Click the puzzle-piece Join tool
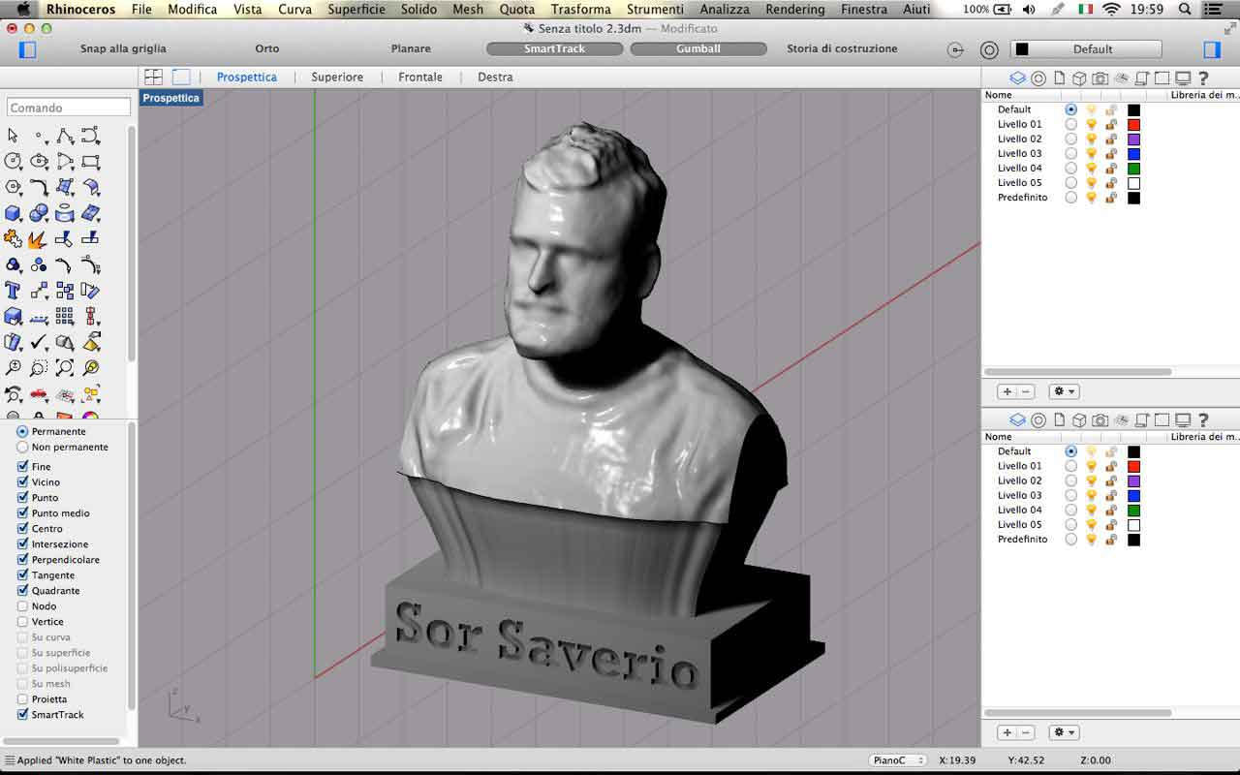The width and height of the screenshot is (1240, 775). (13, 238)
